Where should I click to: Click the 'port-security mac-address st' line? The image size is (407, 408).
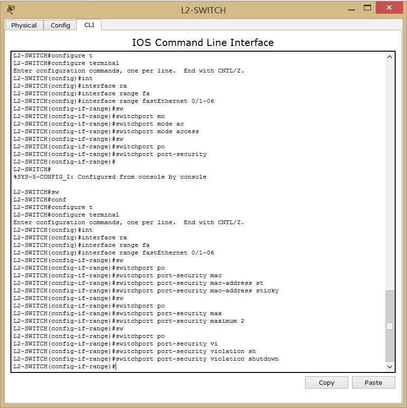click(138, 283)
